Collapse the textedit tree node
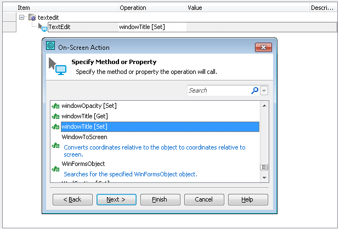 click(x=21, y=18)
